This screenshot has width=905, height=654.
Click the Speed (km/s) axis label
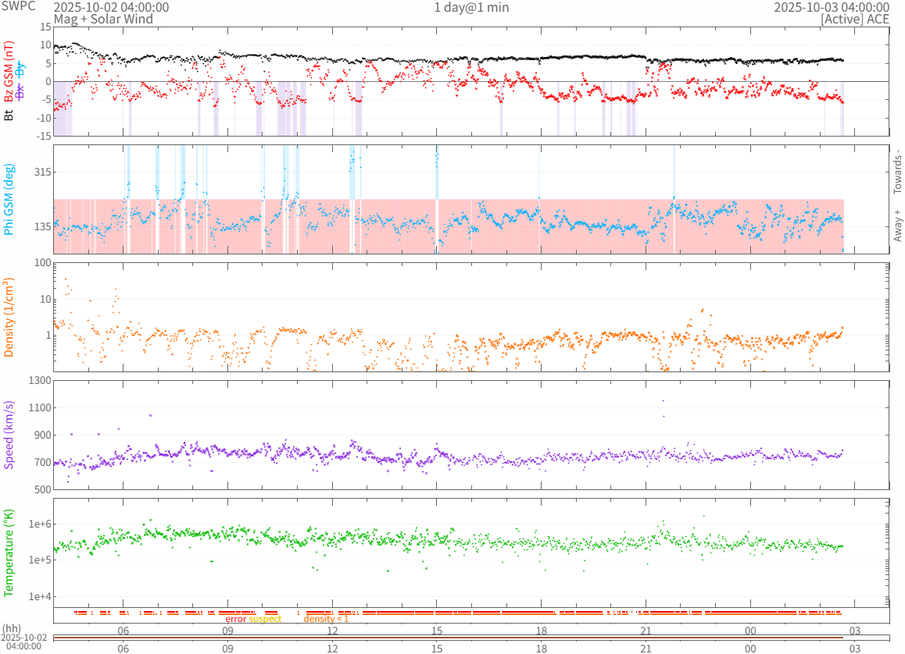click(x=9, y=435)
